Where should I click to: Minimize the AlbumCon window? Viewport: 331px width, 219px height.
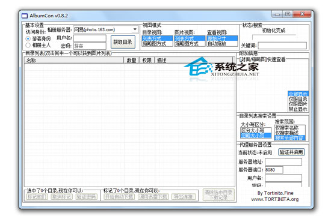[x=277, y=14]
